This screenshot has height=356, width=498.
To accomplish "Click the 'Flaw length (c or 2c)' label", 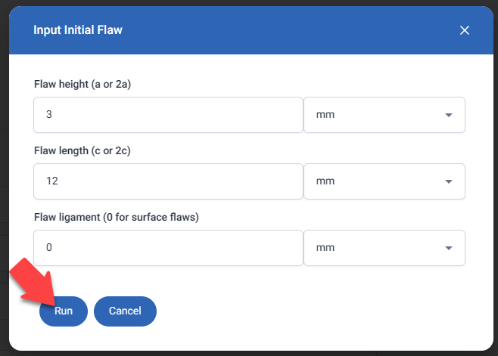I will tap(83, 150).
